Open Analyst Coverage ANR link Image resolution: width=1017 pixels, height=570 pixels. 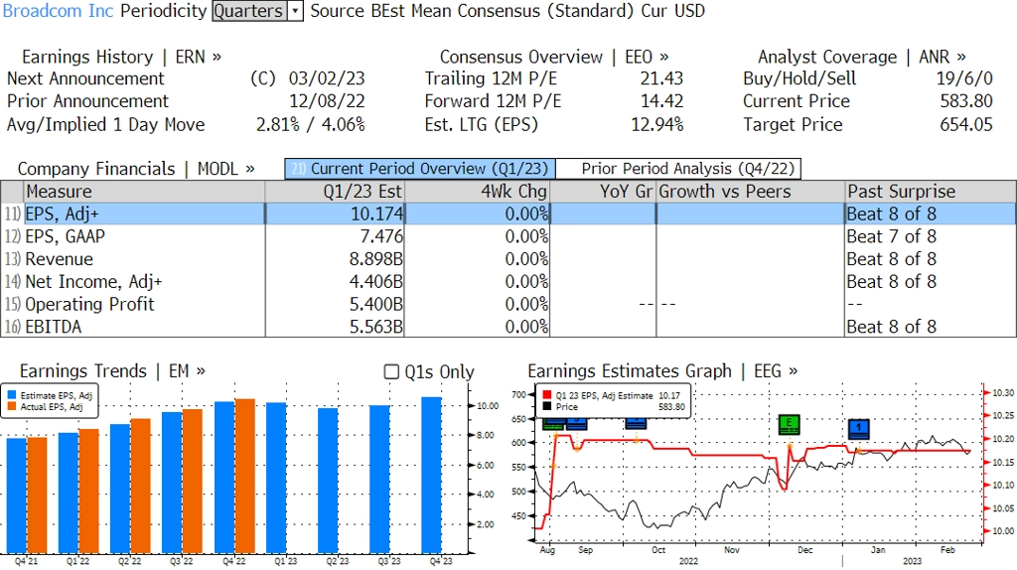(862, 57)
